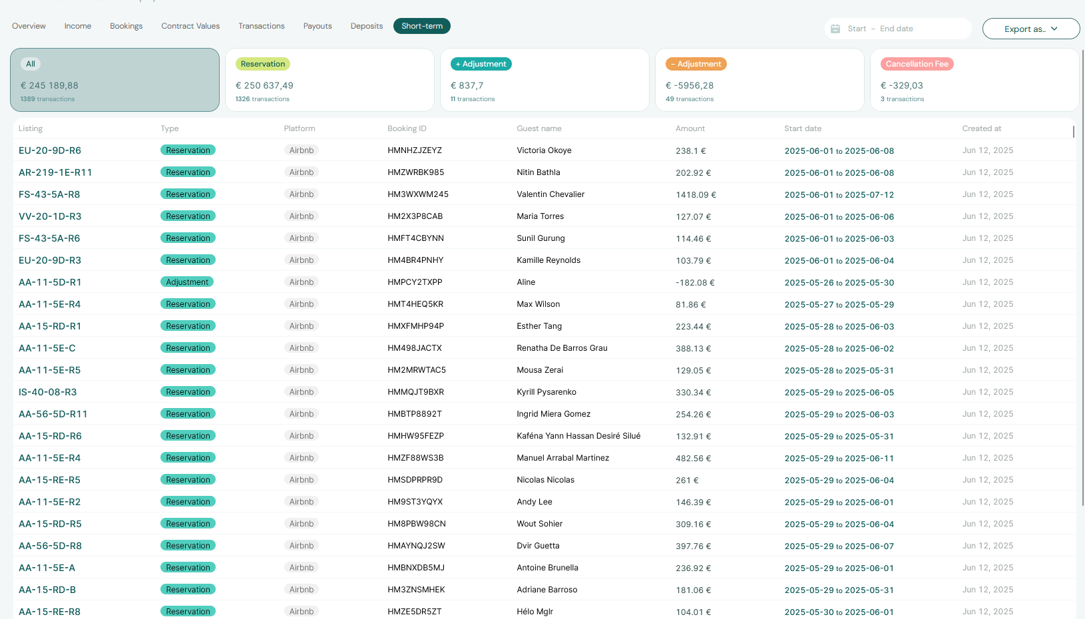
Task: Select the Contract Values tab
Action: point(190,26)
